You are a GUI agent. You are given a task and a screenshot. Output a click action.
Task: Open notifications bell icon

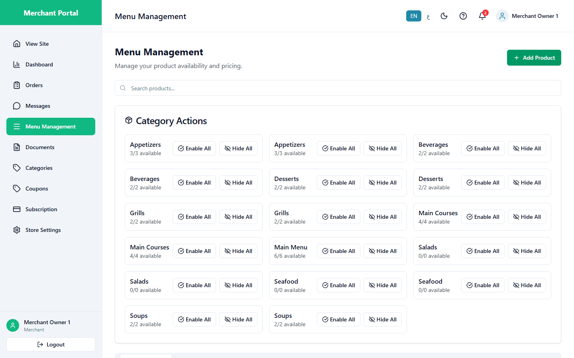point(482,16)
